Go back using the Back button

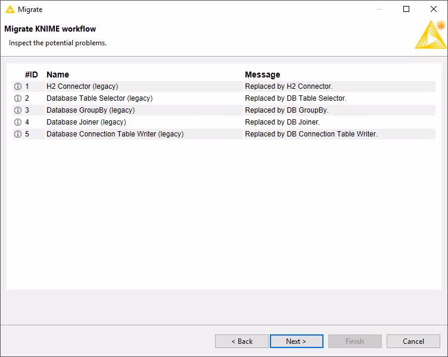tap(242, 342)
